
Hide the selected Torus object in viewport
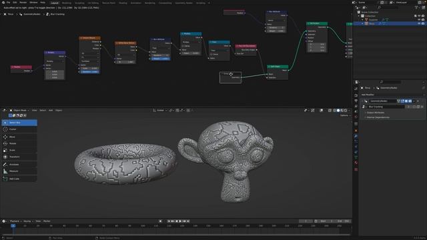click(419, 24)
